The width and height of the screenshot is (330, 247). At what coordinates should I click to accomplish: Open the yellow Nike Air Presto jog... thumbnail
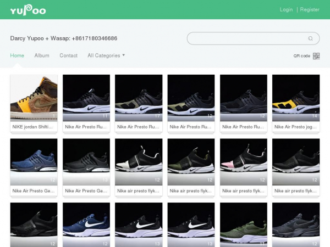click(x=296, y=98)
